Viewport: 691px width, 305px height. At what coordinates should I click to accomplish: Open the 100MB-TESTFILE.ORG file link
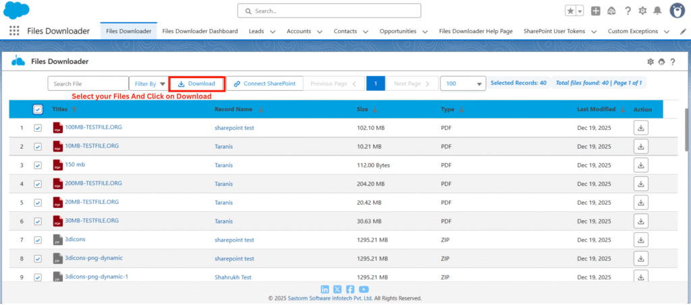93,127
